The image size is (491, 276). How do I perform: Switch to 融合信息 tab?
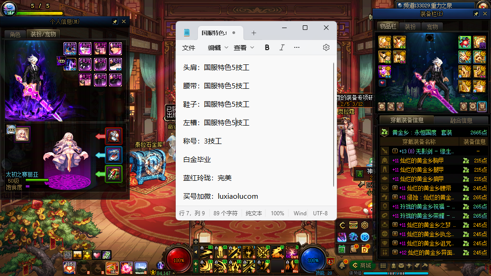461,121
